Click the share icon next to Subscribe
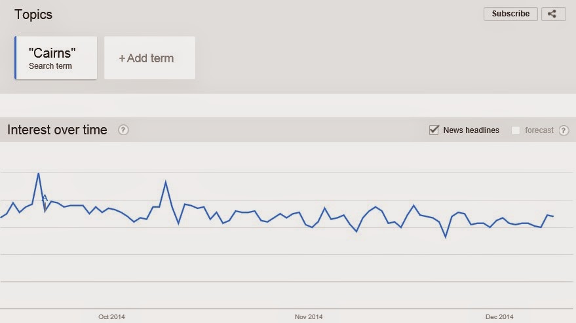The width and height of the screenshot is (576, 323). coord(554,14)
